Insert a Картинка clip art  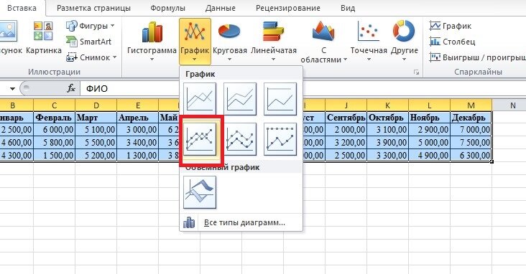tap(44, 38)
